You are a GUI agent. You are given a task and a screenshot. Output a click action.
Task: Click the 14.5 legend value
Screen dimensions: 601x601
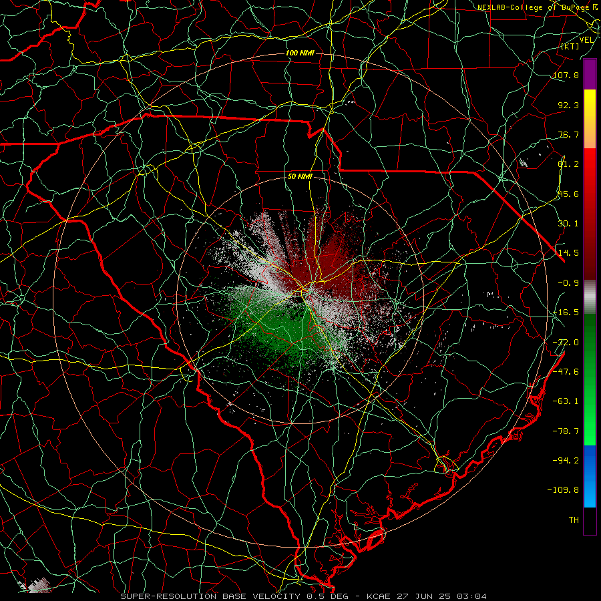click(568, 253)
